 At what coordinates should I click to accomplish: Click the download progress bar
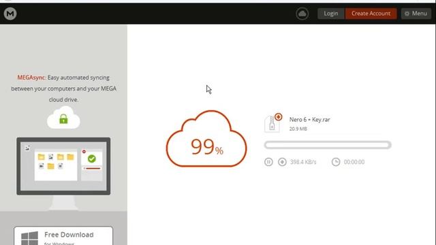pos(328,145)
